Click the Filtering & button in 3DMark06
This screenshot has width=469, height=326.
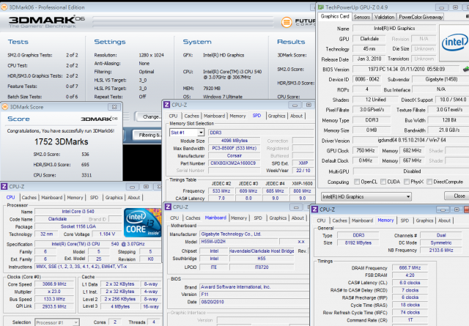(147, 136)
